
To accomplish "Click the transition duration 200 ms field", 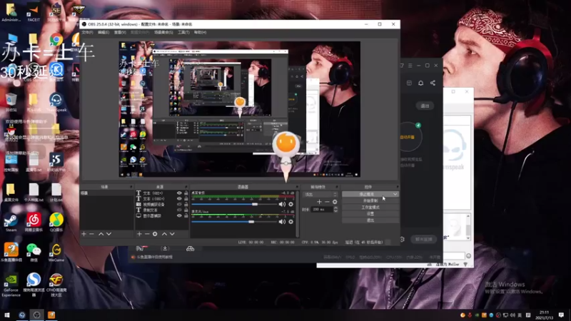I will click(322, 210).
